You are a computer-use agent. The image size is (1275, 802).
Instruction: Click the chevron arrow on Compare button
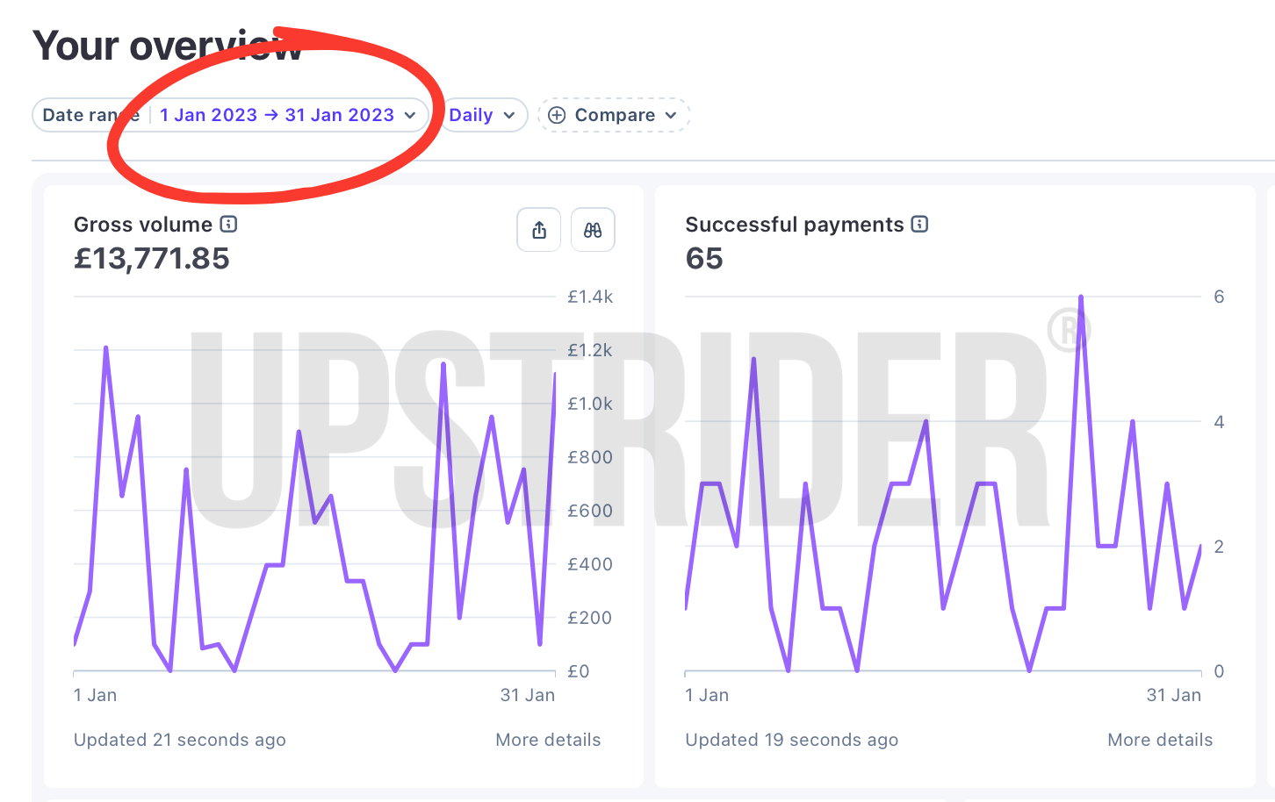tap(671, 116)
